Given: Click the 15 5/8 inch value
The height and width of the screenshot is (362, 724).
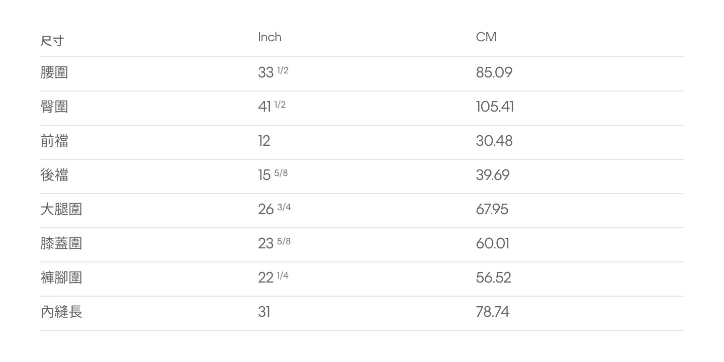Looking at the screenshot, I should click(x=273, y=174).
